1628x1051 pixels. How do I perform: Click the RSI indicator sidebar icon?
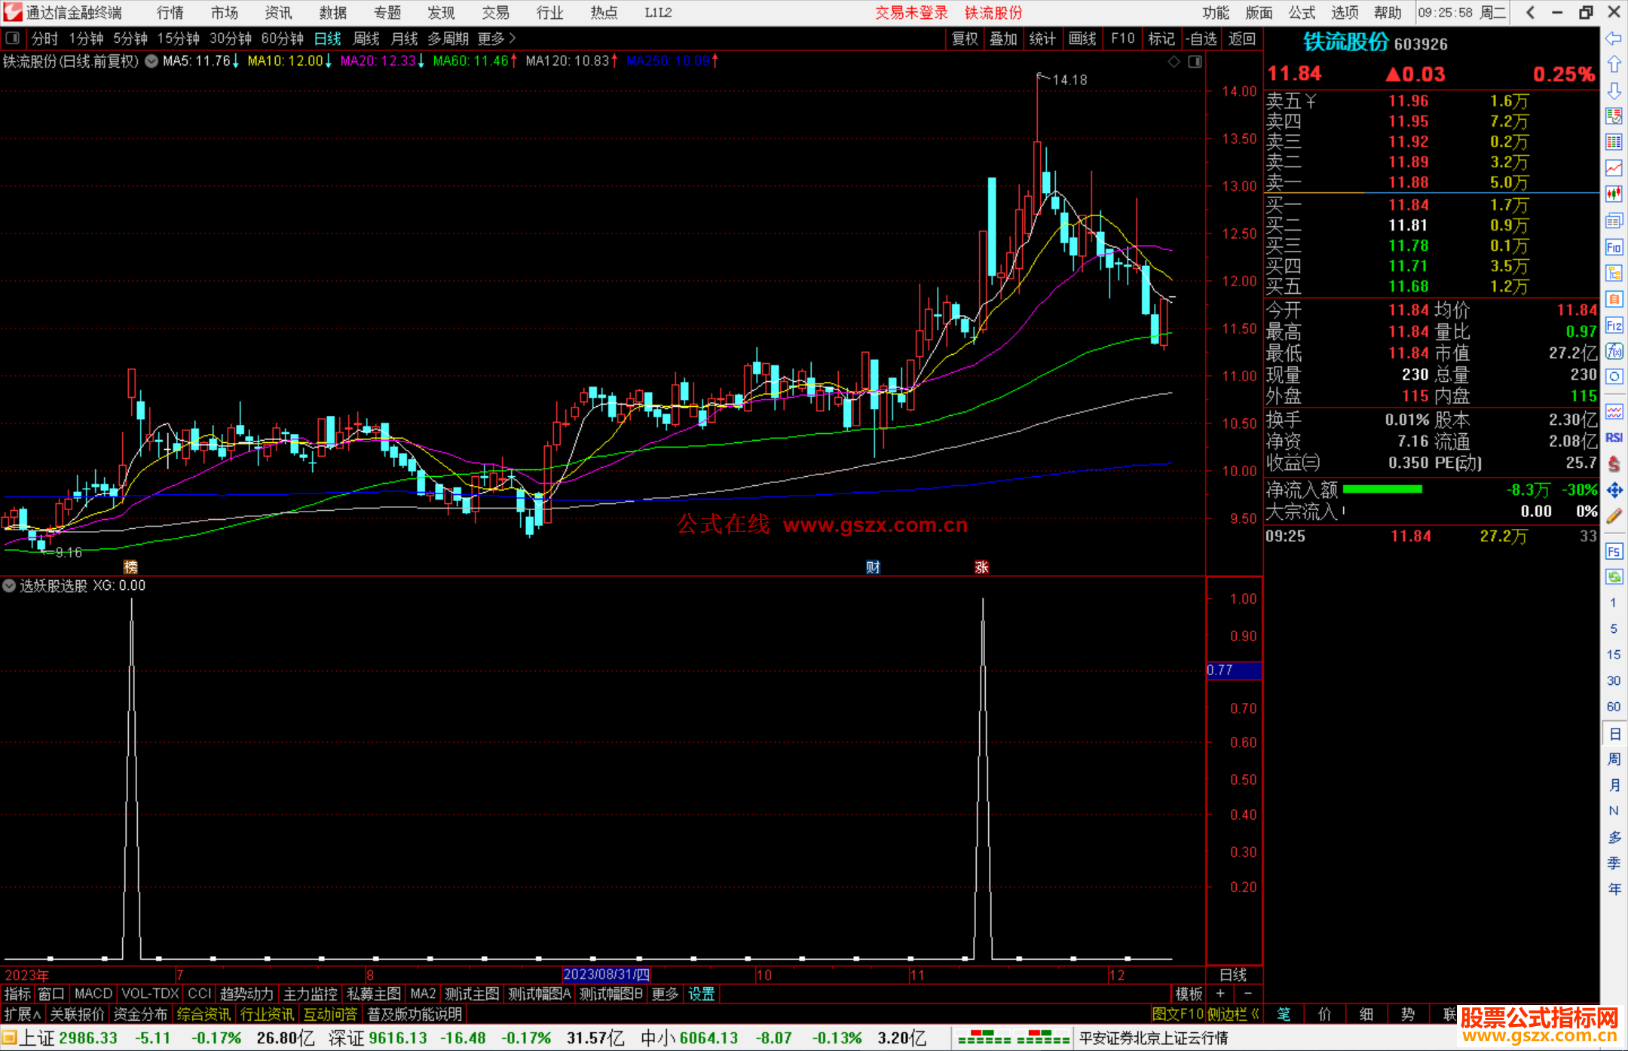(x=1614, y=438)
